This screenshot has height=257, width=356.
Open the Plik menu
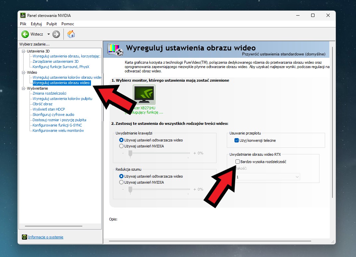23,24
